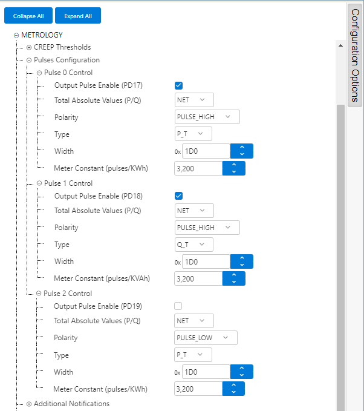Expand the Additional Notifications node
The image size is (364, 411).
(28, 404)
